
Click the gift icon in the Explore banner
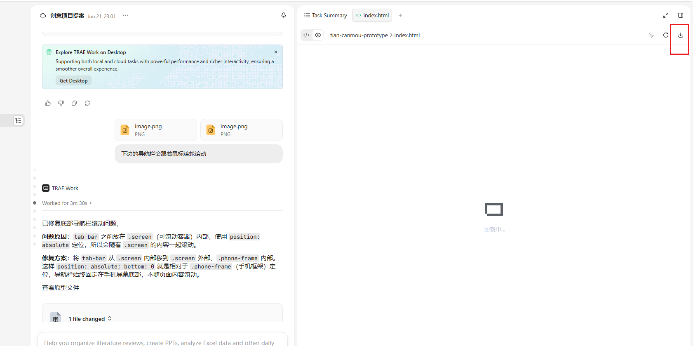49,52
